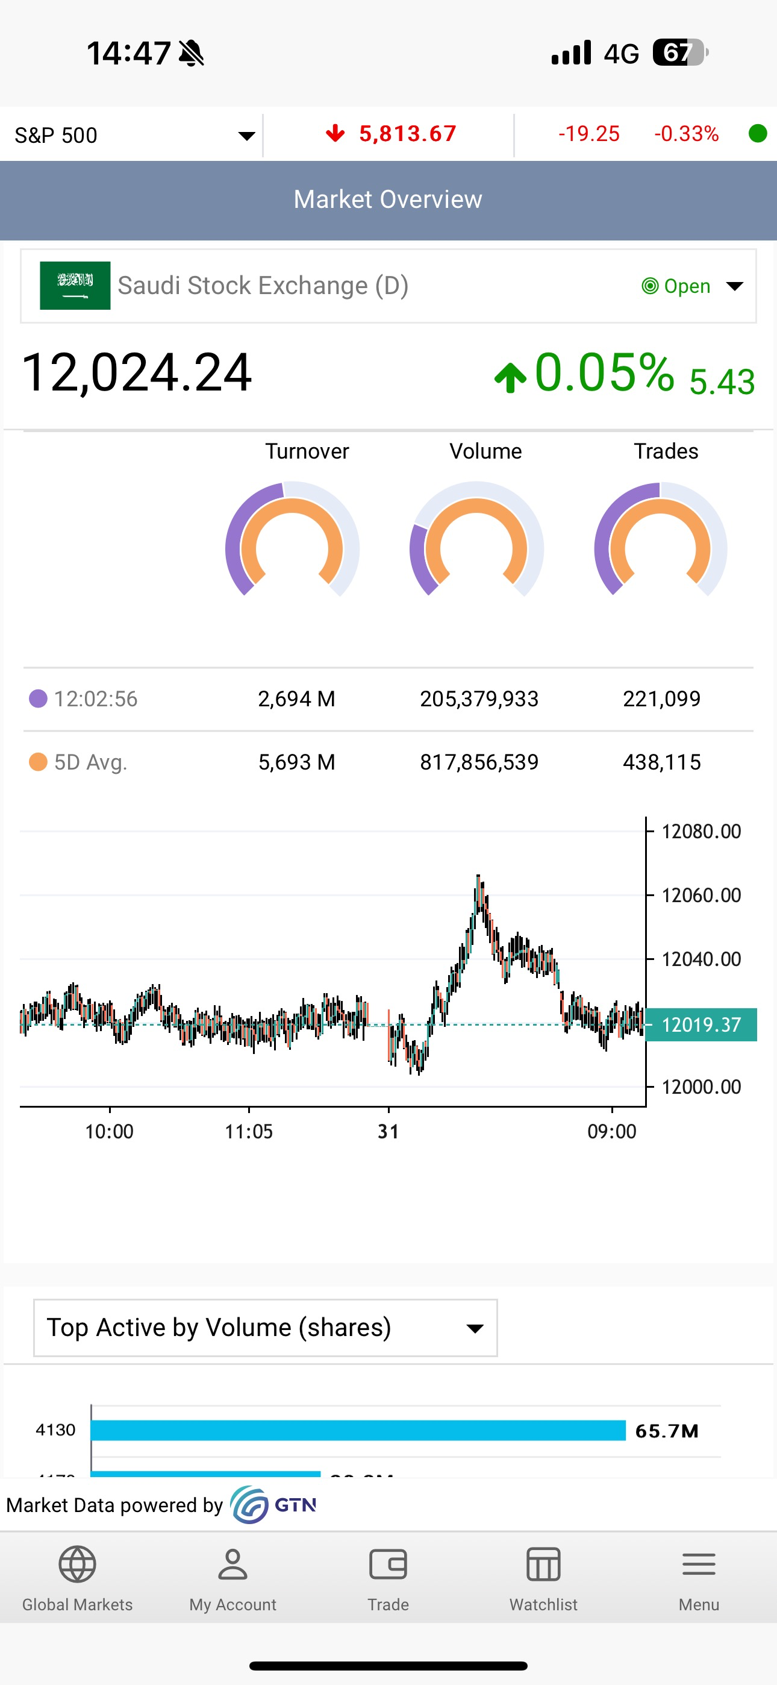Click the 12,024.24 index value
777x1685 pixels.
(x=137, y=372)
